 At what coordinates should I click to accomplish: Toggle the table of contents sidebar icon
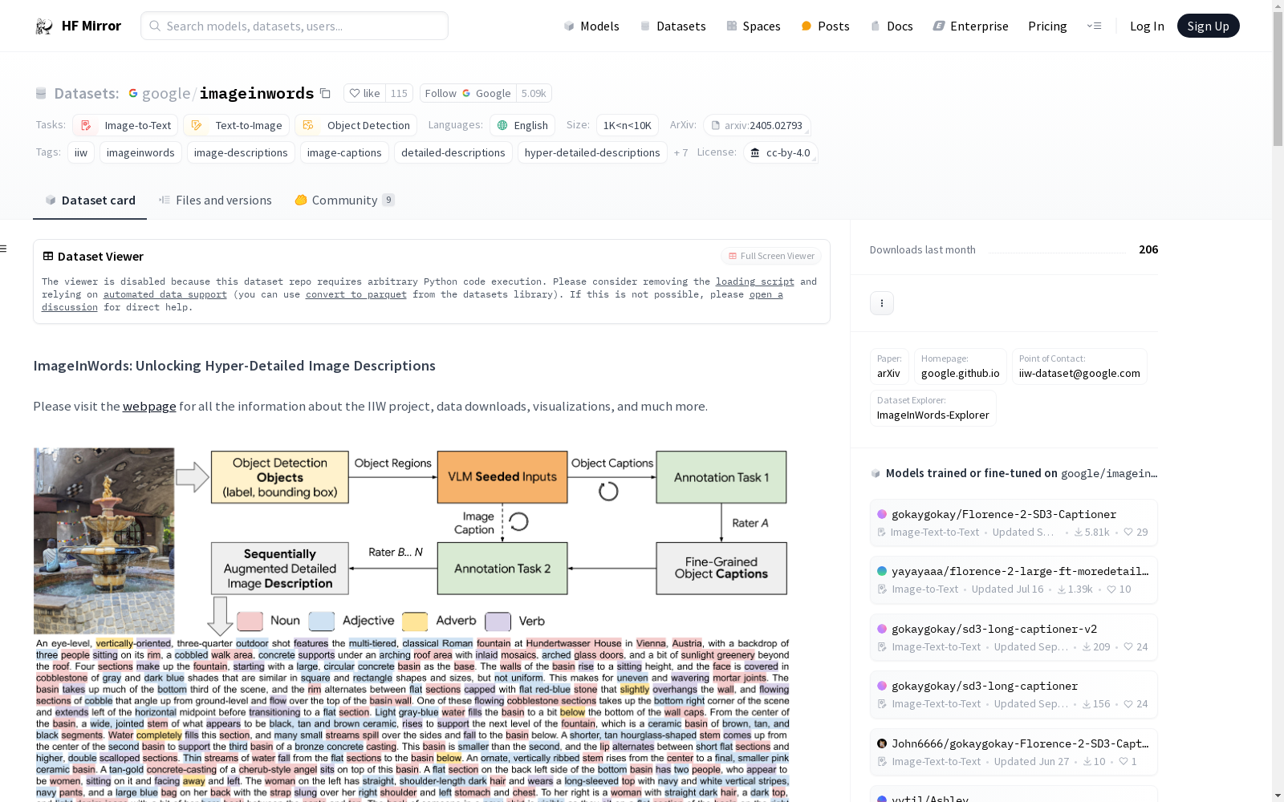pos(4,249)
